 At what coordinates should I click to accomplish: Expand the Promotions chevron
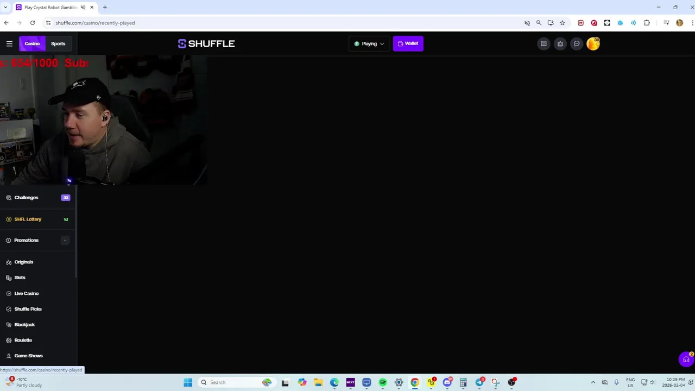click(65, 240)
